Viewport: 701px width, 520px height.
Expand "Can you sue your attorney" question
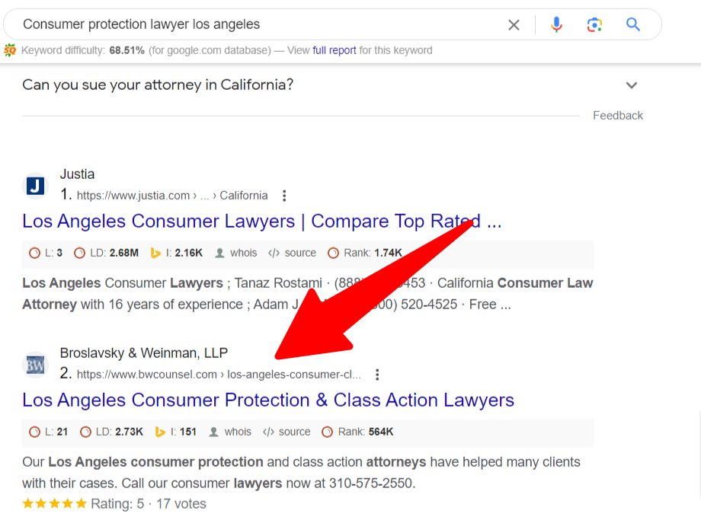coord(631,85)
